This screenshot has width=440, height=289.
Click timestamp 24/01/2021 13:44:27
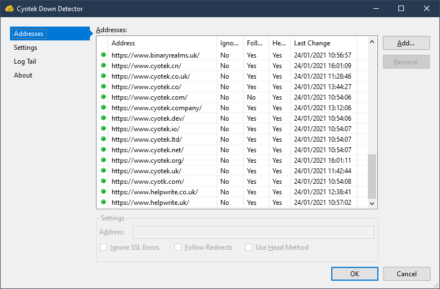[x=323, y=87]
